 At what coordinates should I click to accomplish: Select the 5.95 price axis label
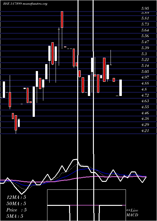click(x=145, y=9)
